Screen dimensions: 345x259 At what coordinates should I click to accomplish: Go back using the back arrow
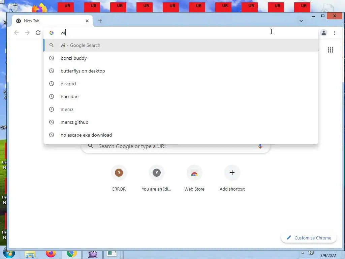(17, 33)
